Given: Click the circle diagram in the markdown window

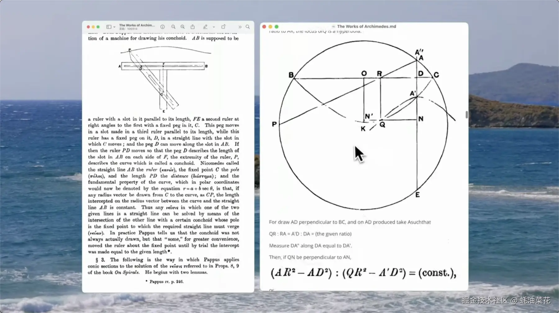Looking at the screenshot, I should click(x=364, y=125).
